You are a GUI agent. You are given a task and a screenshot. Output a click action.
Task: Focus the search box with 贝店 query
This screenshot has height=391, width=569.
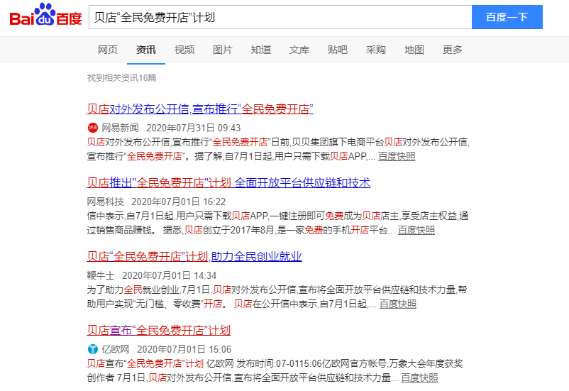pos(280,17)
